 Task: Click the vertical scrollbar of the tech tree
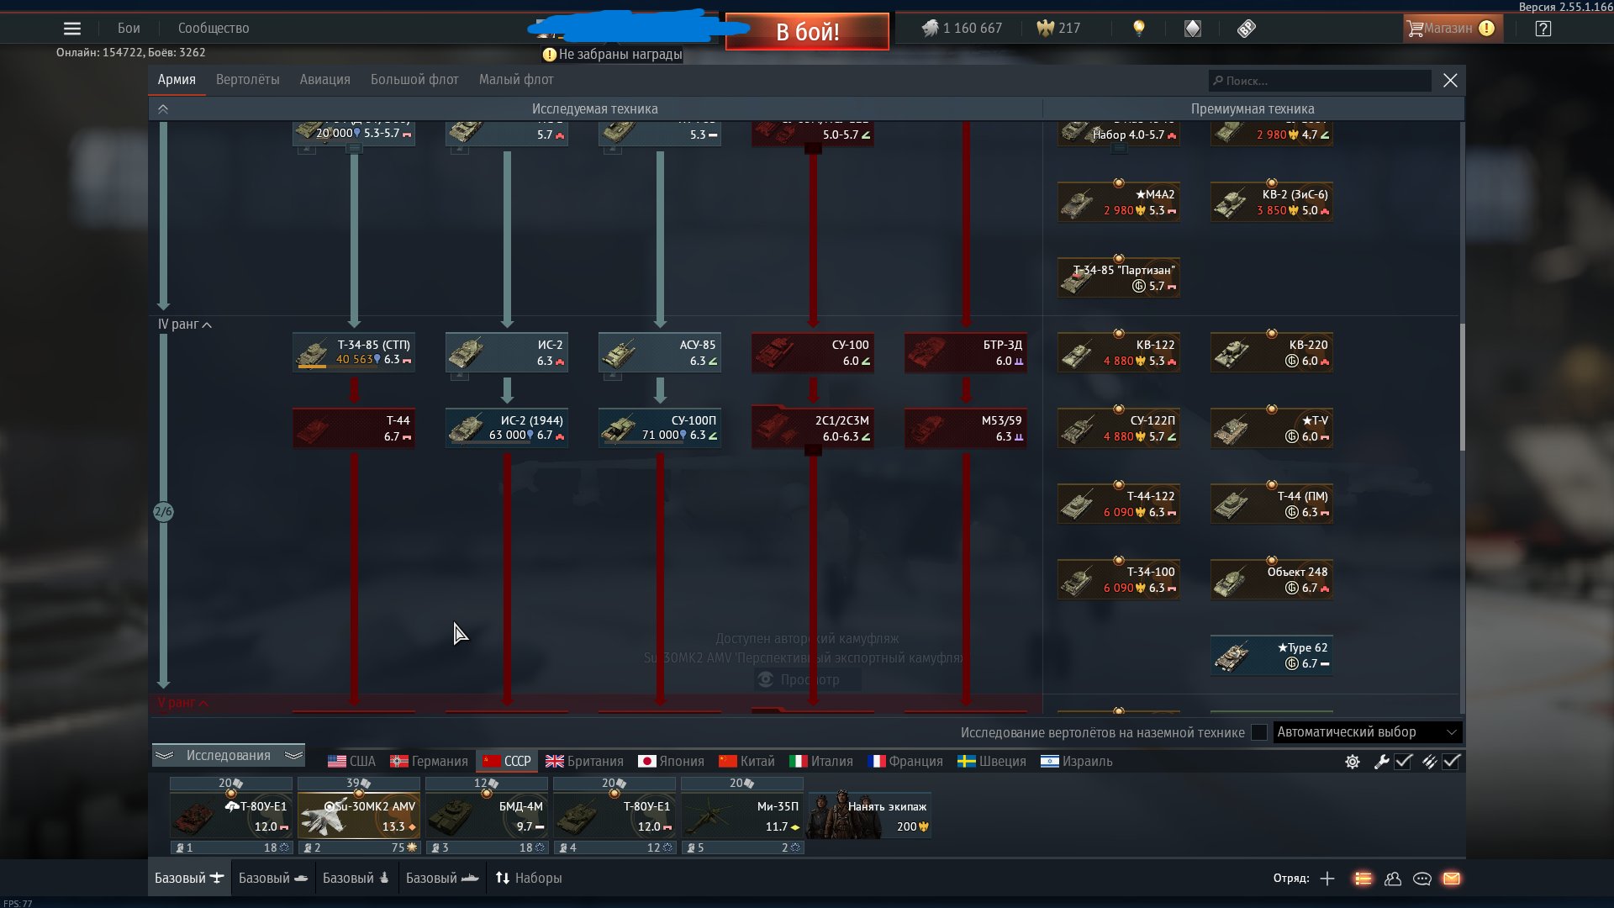pos(1462,387)
